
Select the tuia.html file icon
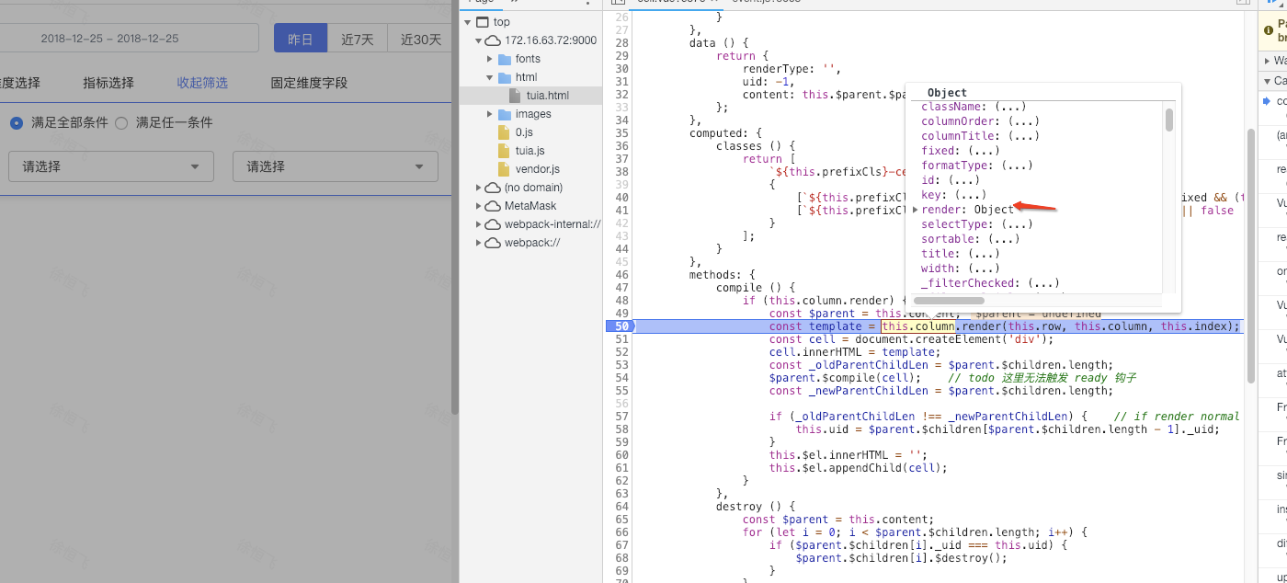click(x=515, y=96)
